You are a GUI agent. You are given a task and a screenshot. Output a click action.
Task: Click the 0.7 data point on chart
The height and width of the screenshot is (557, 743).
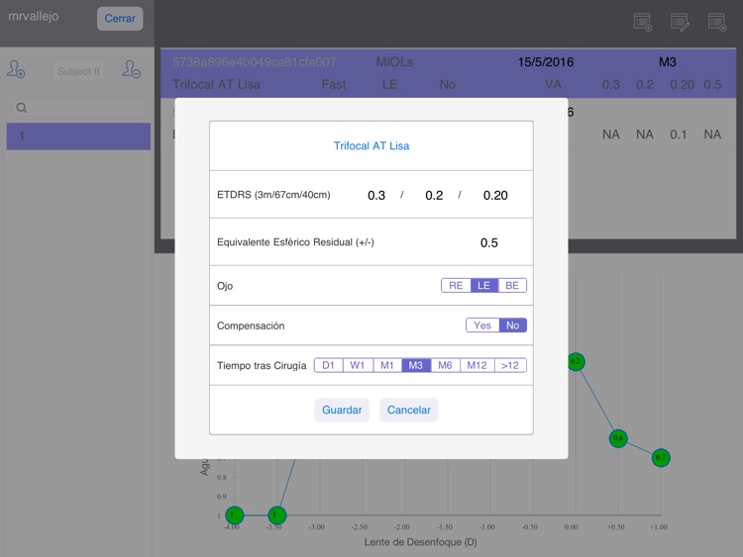661,457
